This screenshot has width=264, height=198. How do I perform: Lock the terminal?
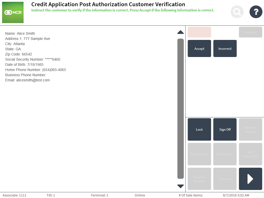[x=199, y=129]
